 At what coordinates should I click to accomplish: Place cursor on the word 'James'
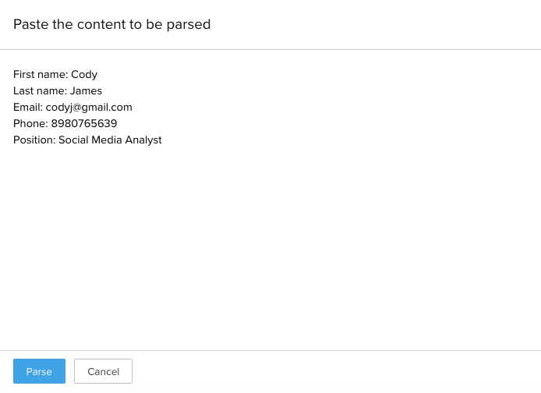click(86, 91)
